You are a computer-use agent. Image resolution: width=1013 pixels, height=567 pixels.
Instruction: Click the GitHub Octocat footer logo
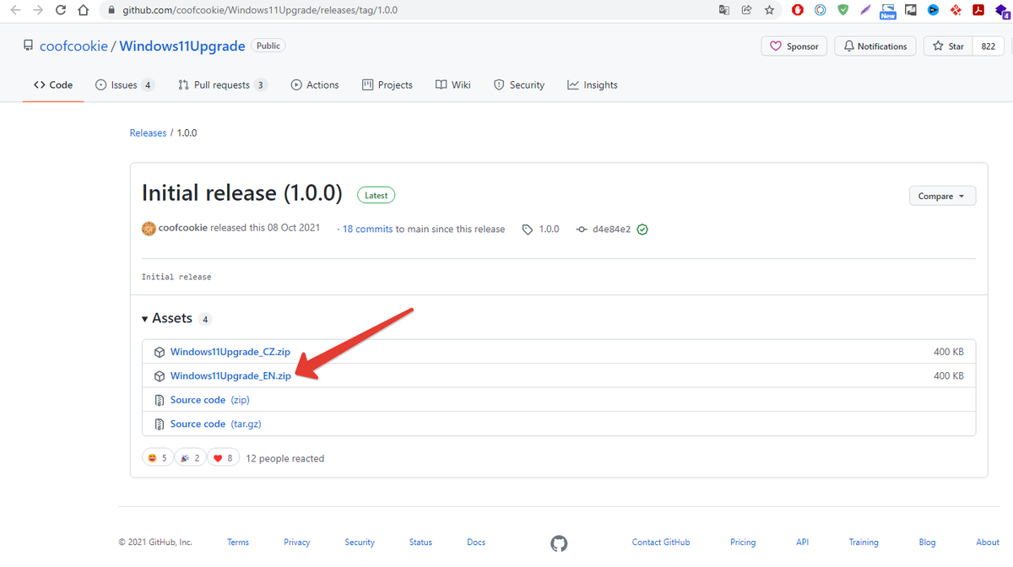click(x=559, y=543)
